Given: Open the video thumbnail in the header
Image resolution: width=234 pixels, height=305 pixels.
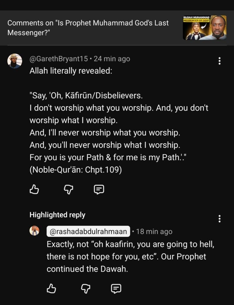Looking at the screenshot, I should click(205, 28).
